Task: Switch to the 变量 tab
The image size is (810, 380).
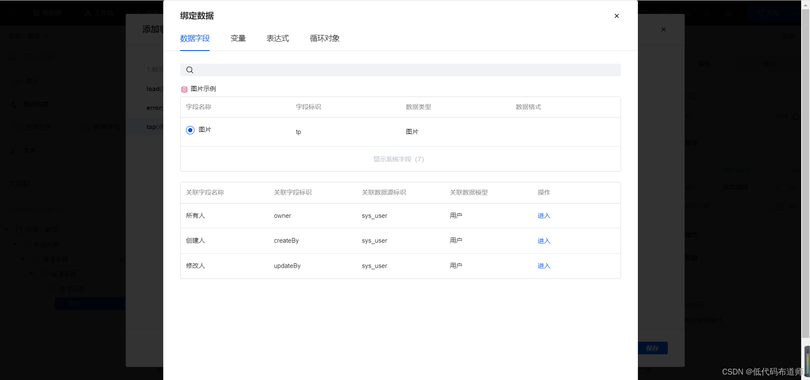Action: (238, 38)
